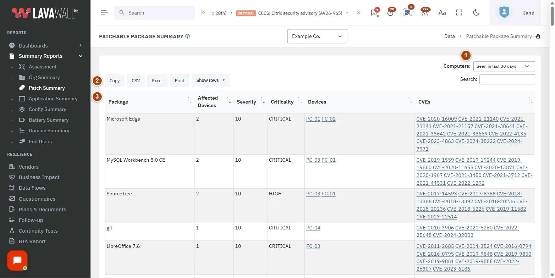Open CVE-2020-16009 link
Viewport: 555px width, 278px height.
[436, 119]
